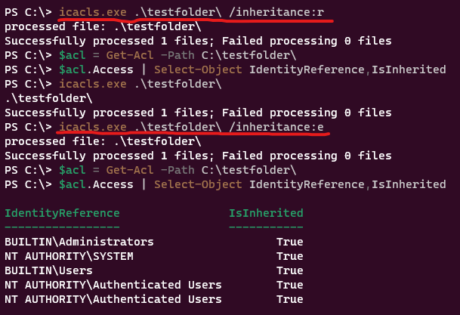Click the IdentityReference column header
This screenshot has height=315, width=460.
(x=62, y=213)
